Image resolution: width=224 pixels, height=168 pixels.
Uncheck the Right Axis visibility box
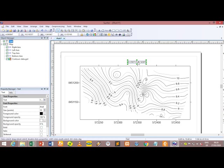(x=7, y=47)
